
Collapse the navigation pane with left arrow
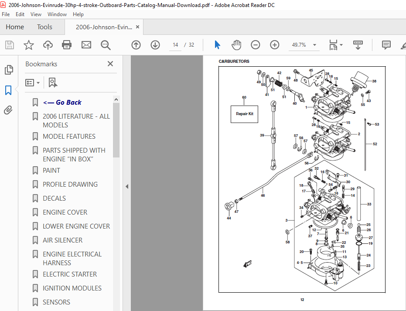pos(127,186)
